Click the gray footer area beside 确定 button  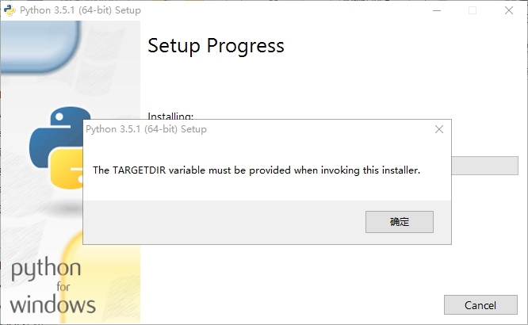[x=224, y=222]
